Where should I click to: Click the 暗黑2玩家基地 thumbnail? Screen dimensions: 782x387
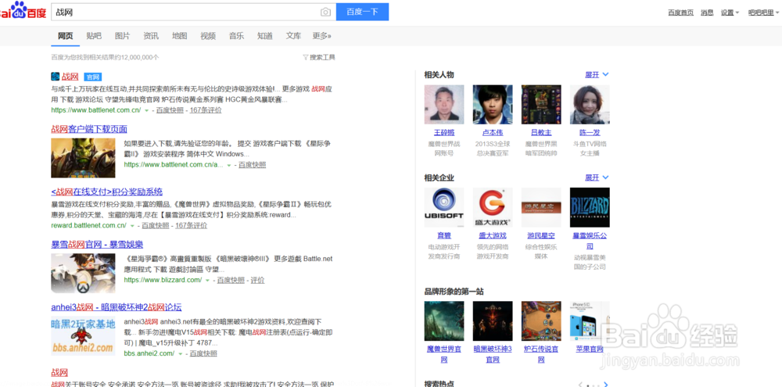pyautogui.click(x=83, y=335)
